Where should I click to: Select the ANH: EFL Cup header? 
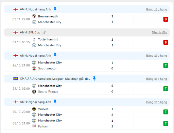pyautogui.click(x=87, y=32)
